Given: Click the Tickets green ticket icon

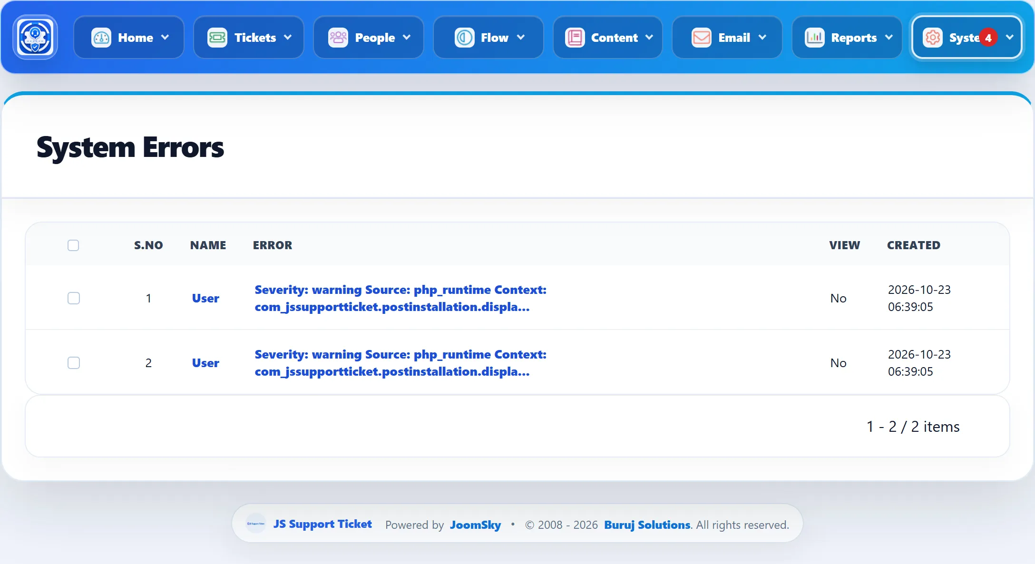Looking at the screenshot, I should 217,38.
